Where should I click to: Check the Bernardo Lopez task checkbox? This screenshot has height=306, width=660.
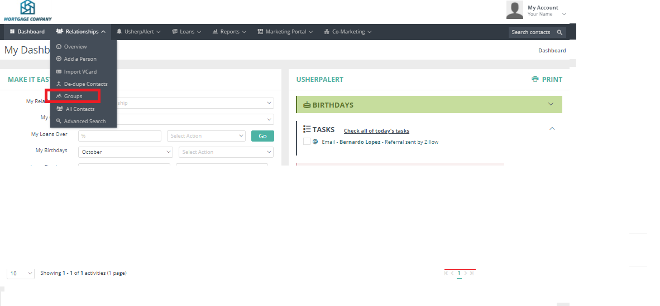(x=307, y=142)
